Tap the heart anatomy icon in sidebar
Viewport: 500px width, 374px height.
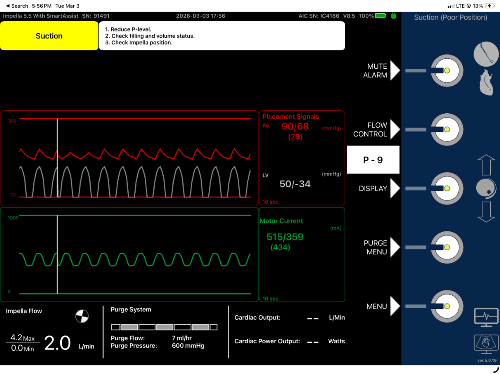(x=486, y=83)
